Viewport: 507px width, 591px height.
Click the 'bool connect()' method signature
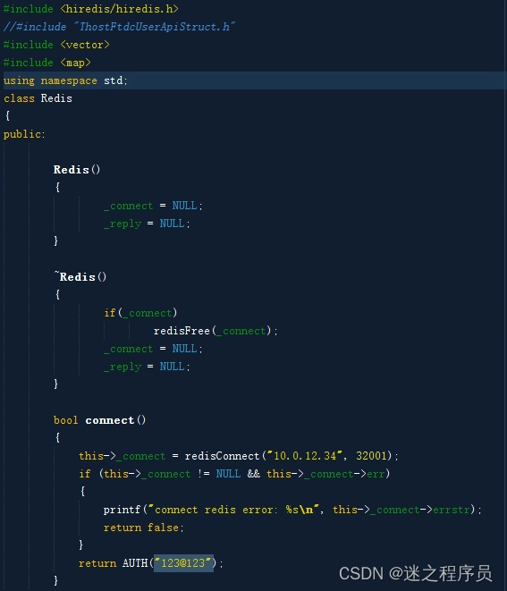coord(99,420)
